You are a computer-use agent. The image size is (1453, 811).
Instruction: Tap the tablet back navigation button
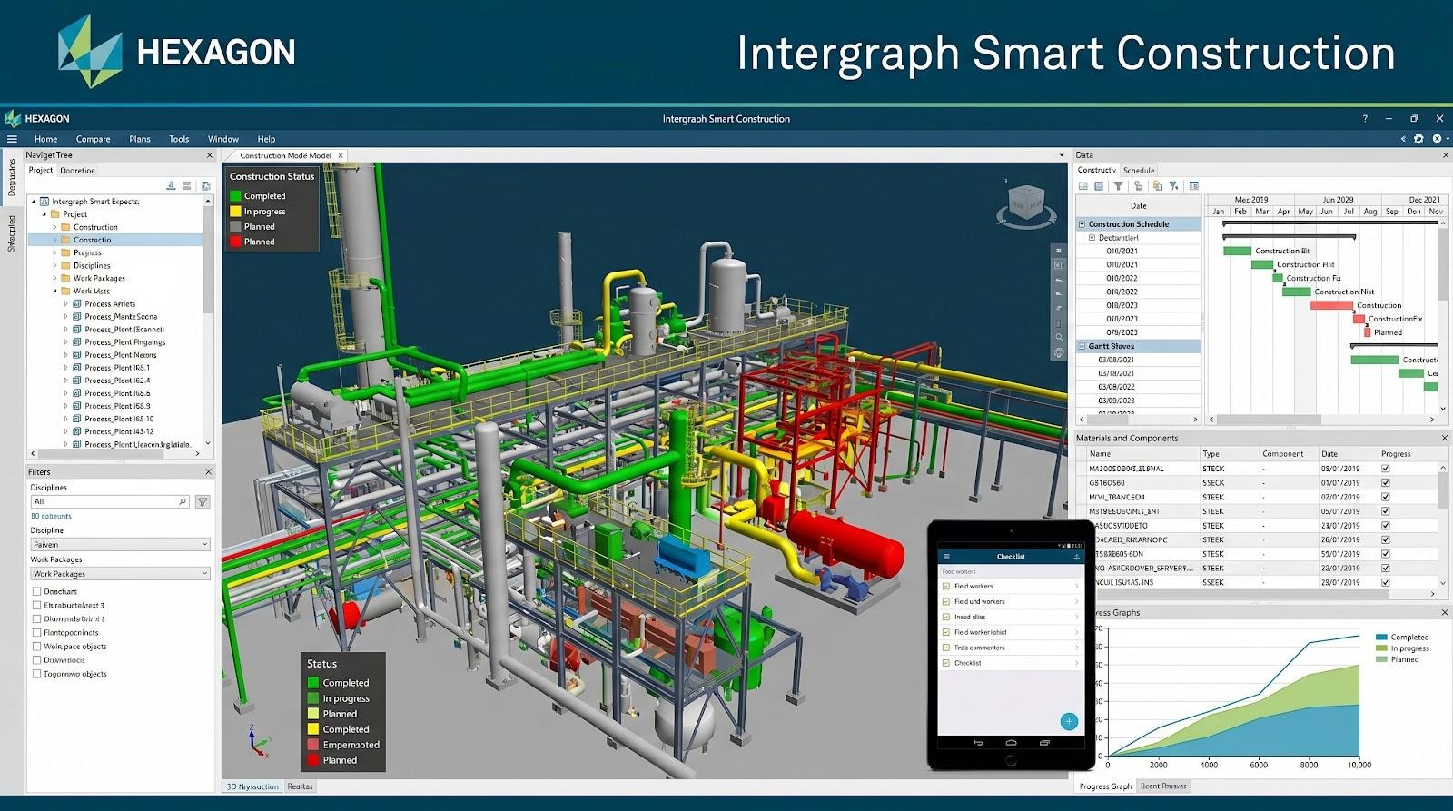tap(978, 743)
